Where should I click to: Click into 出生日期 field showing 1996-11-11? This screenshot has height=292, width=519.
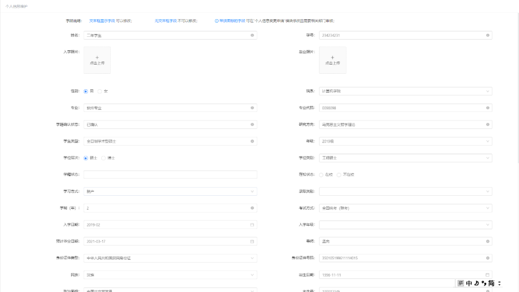(406, 275)
